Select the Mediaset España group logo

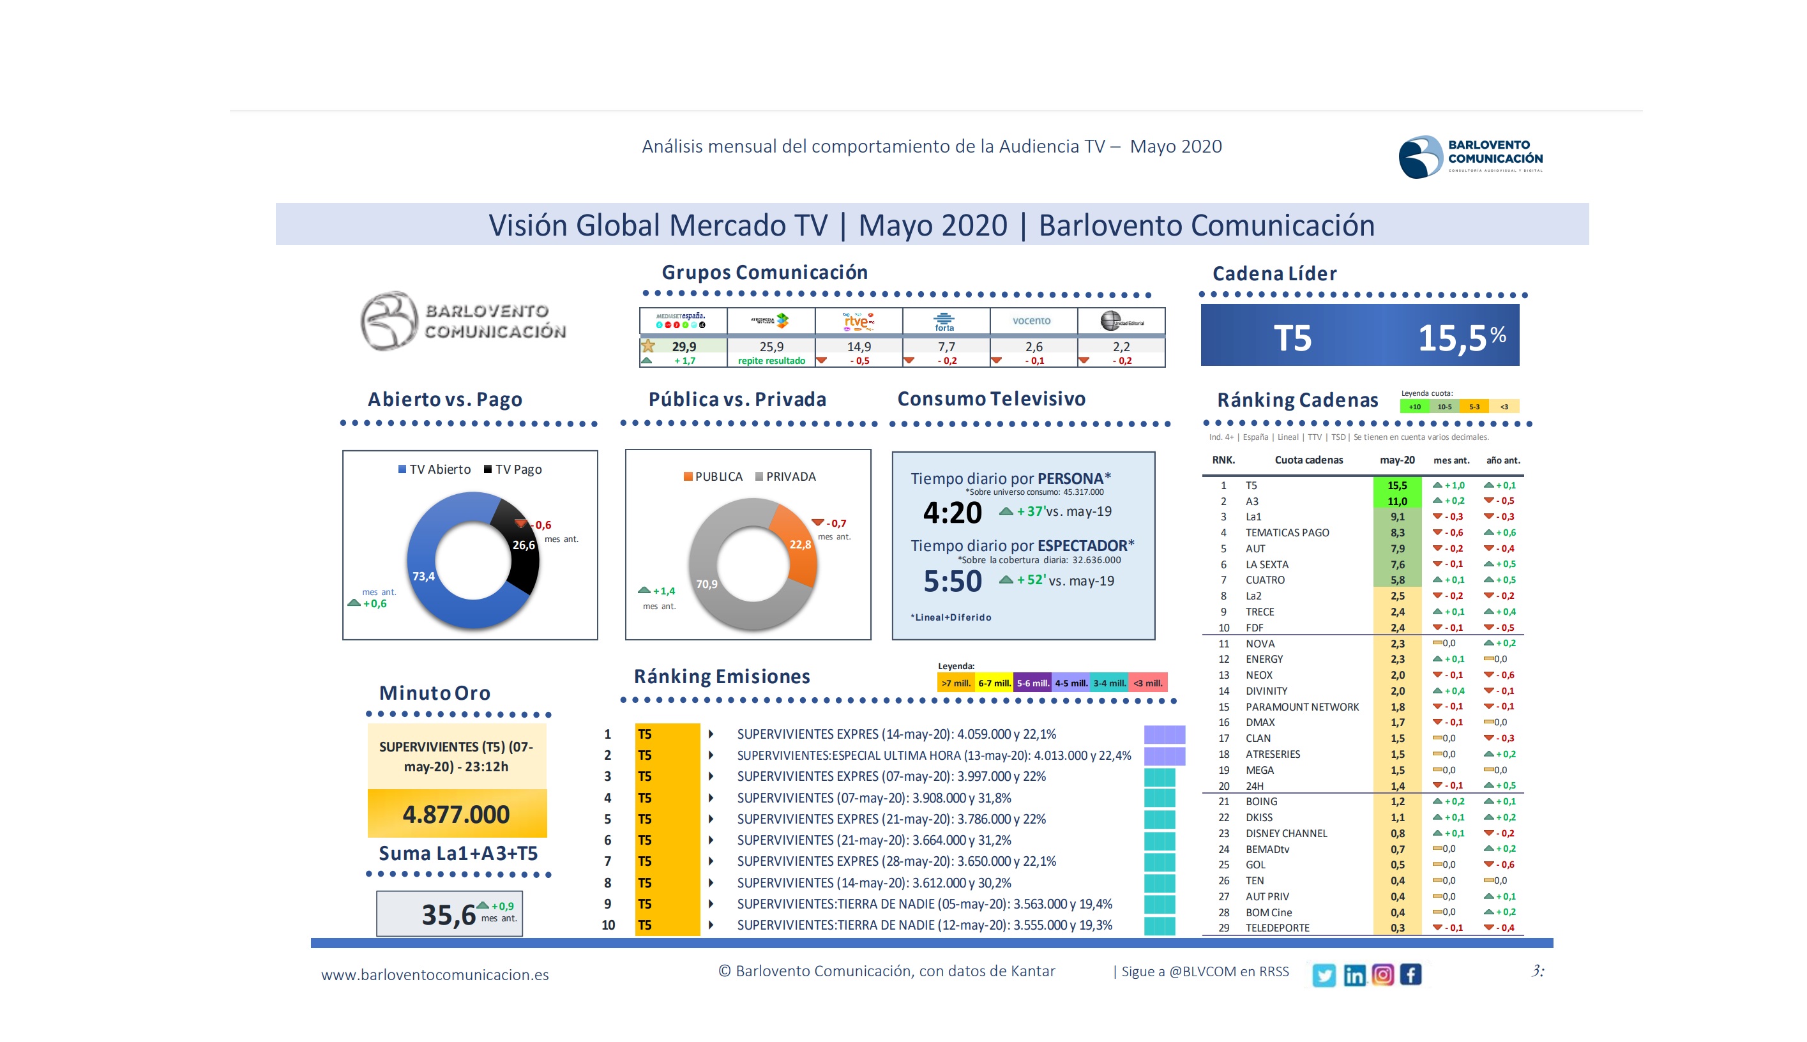[681, 321]
